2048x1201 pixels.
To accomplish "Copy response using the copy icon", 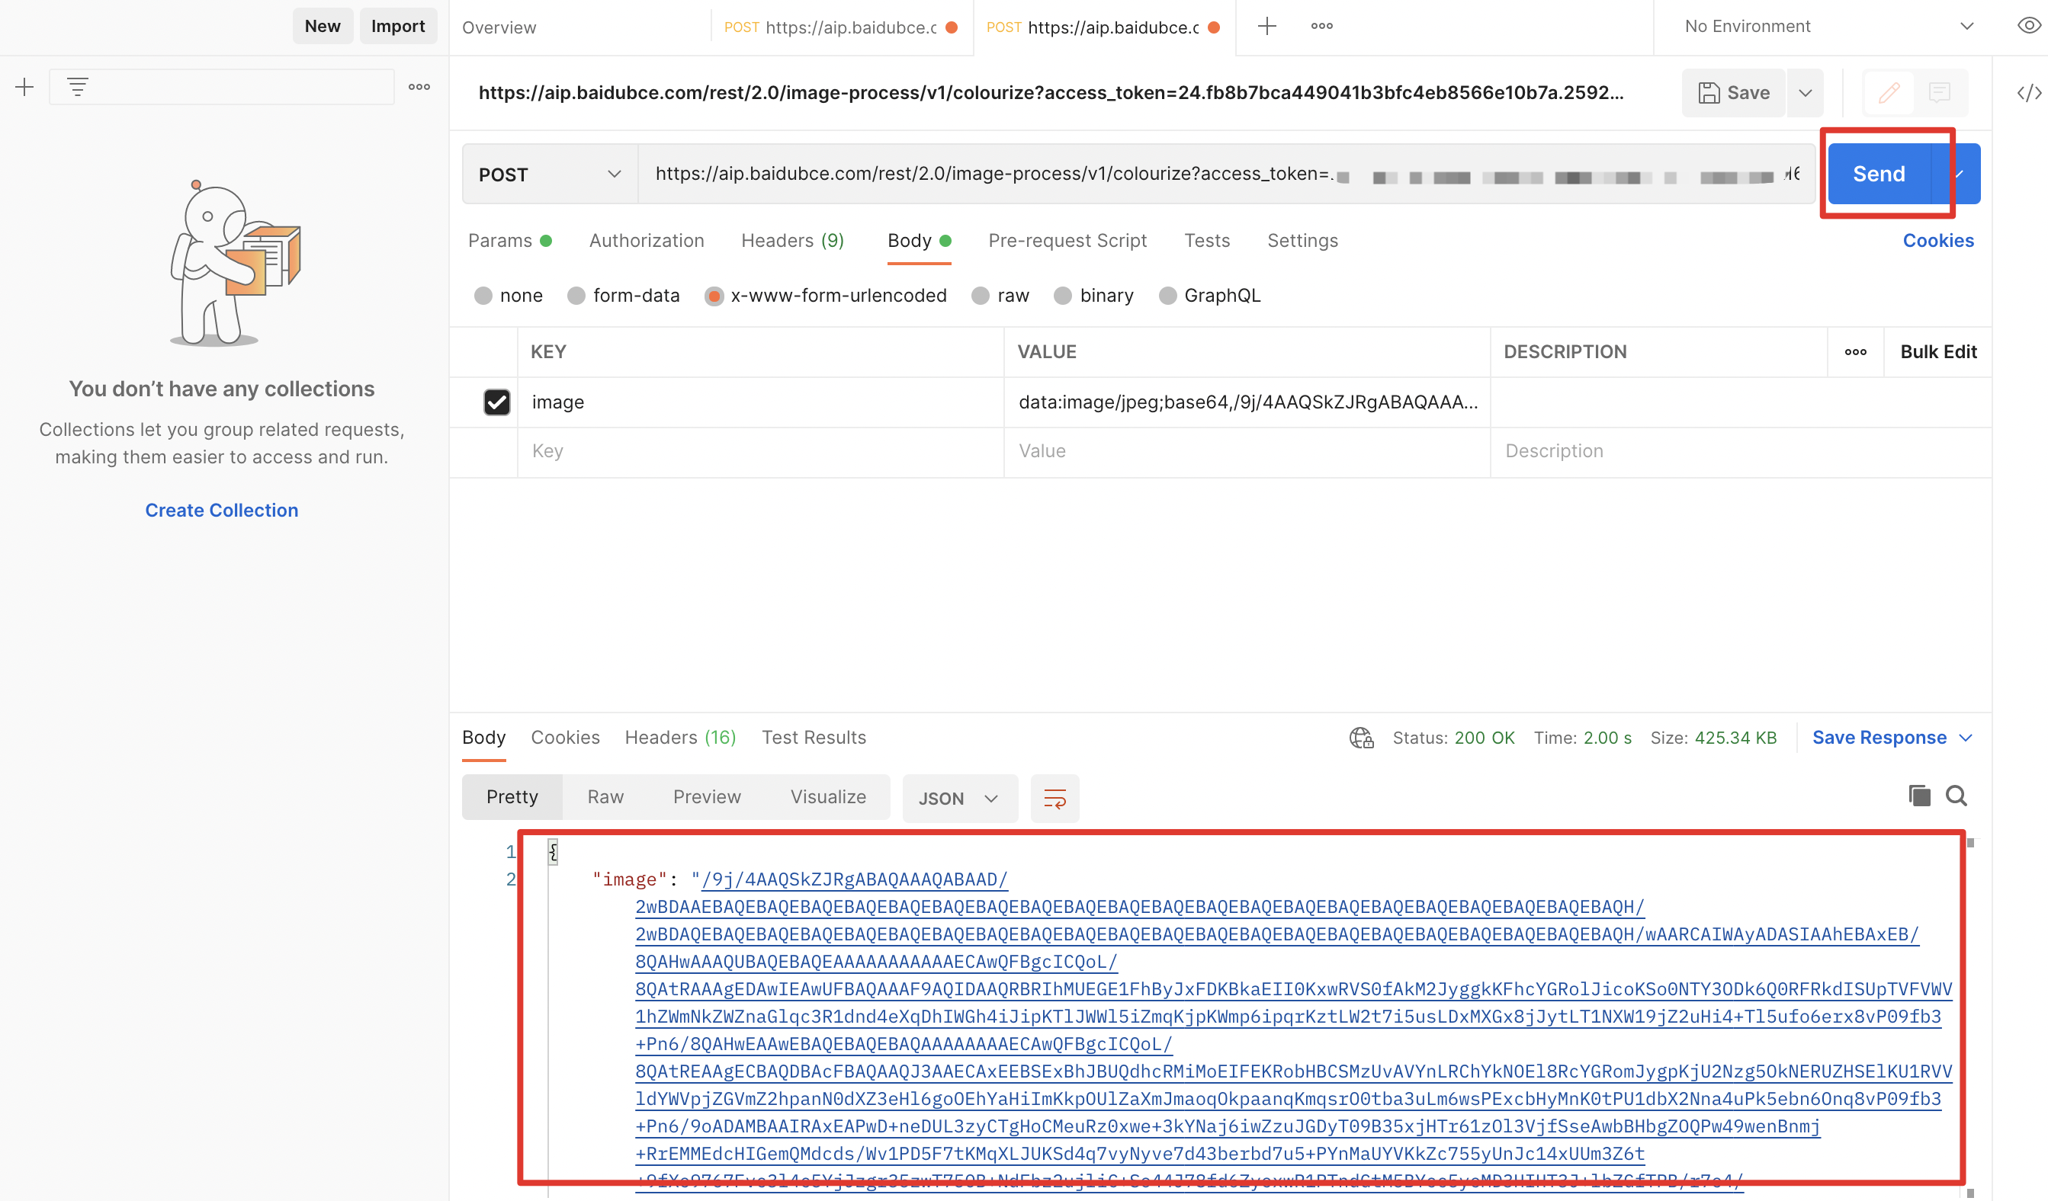I will 1919,796.
